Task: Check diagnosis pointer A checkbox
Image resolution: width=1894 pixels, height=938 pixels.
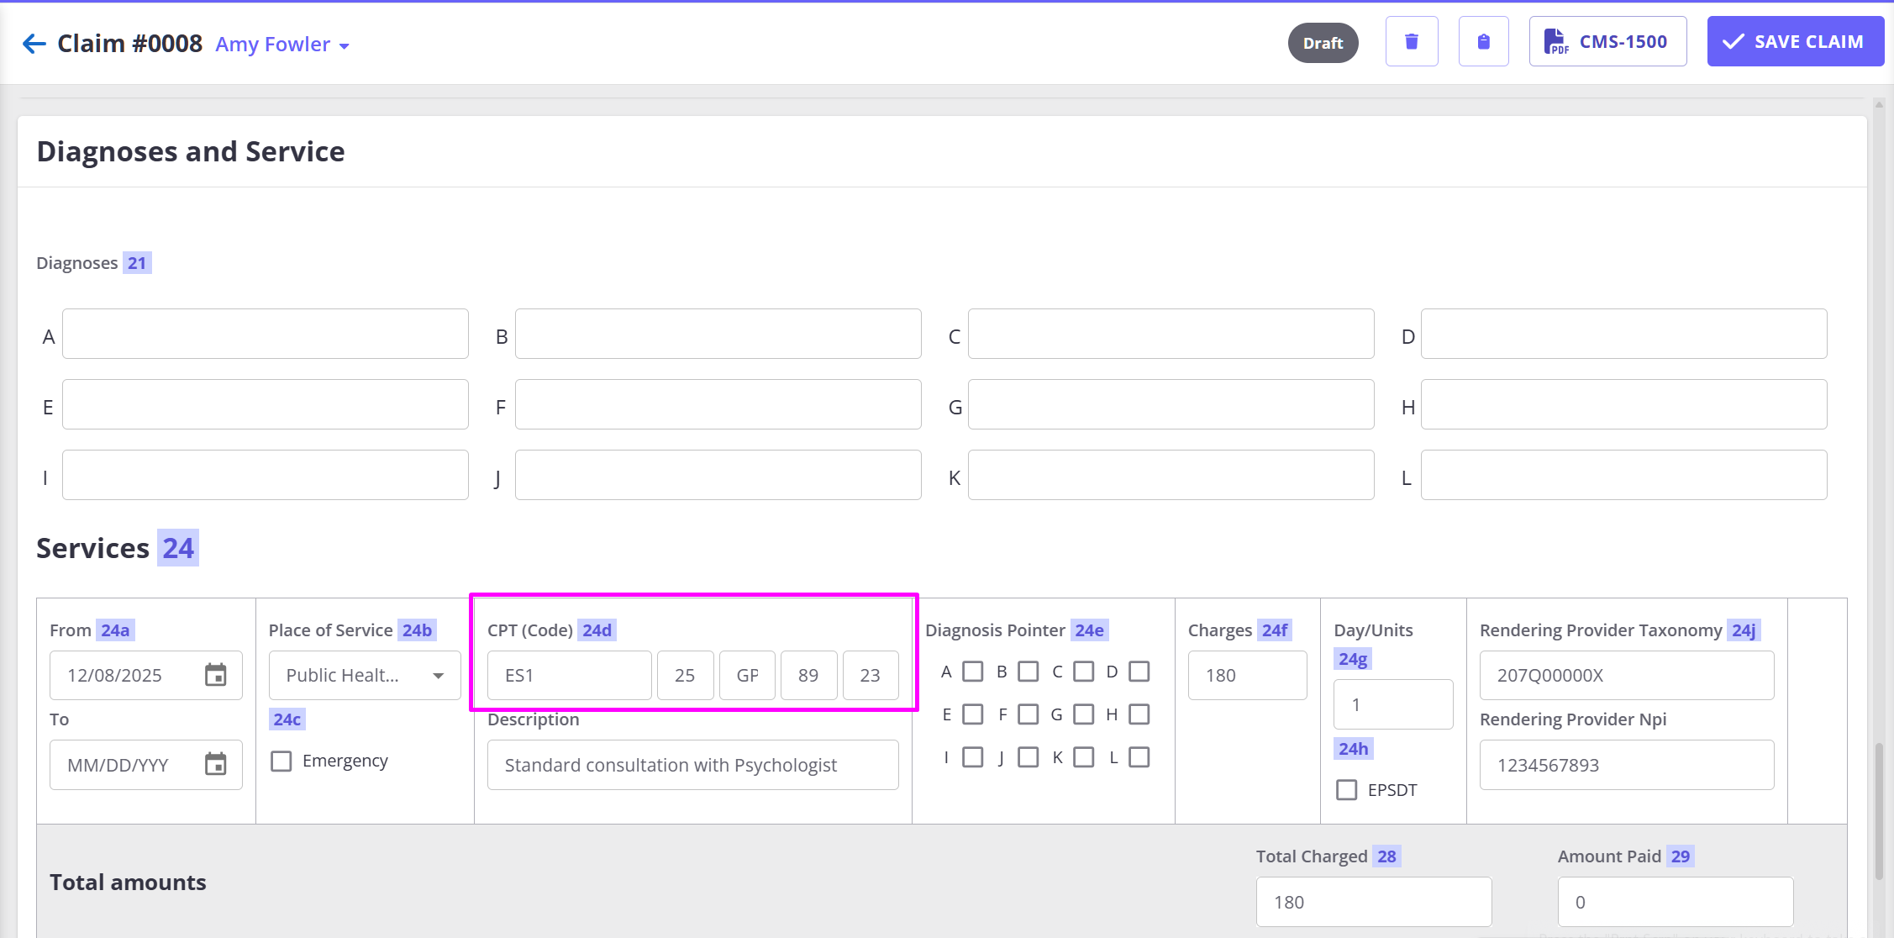Action: point(973,672)
